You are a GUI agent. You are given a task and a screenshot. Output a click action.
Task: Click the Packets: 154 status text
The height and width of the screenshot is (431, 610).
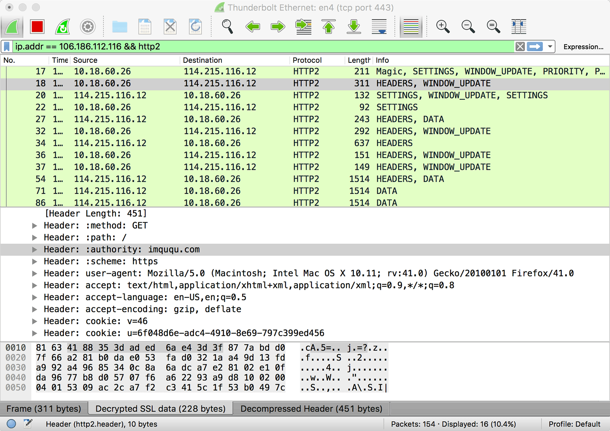453,424
